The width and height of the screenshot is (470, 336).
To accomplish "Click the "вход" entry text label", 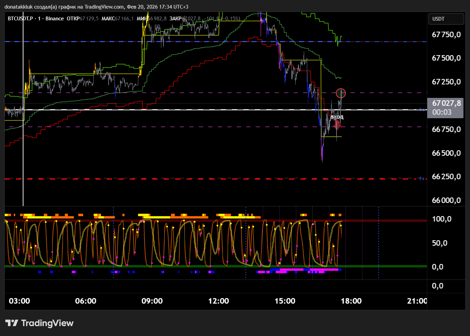I will [337, 117].
